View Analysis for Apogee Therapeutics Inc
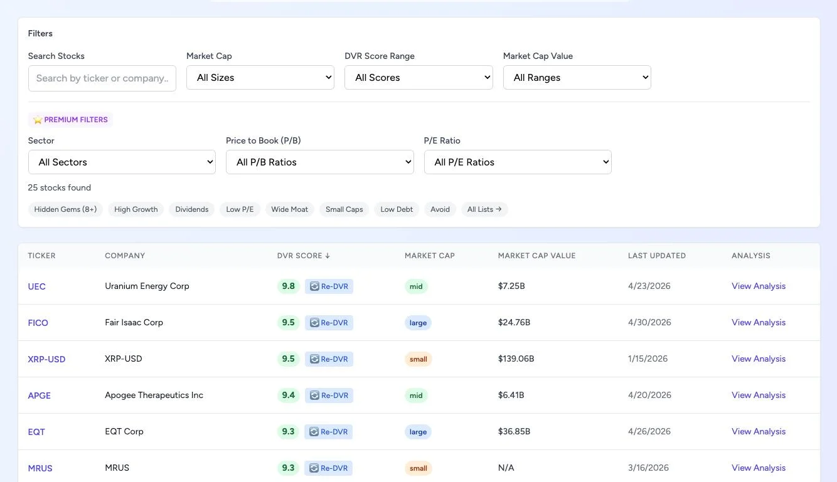Viewport: 837px width, 482px height. (x=759, y=395)
